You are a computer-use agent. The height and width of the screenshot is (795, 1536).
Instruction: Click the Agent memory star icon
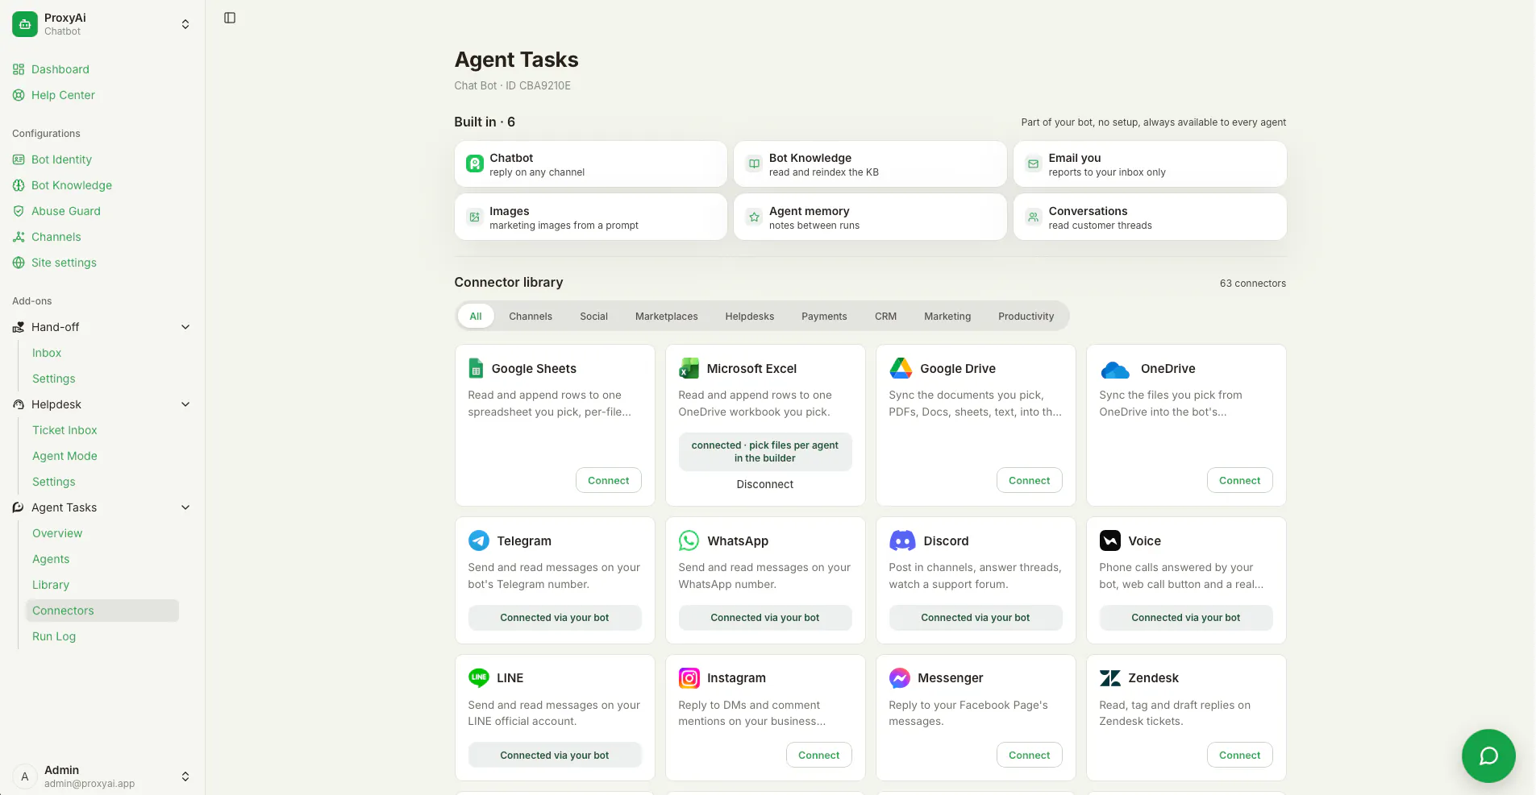754,217
